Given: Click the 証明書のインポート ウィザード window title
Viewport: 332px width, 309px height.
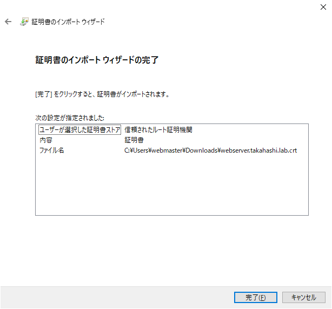Looking at the screenshot, I should coord(68,22).
